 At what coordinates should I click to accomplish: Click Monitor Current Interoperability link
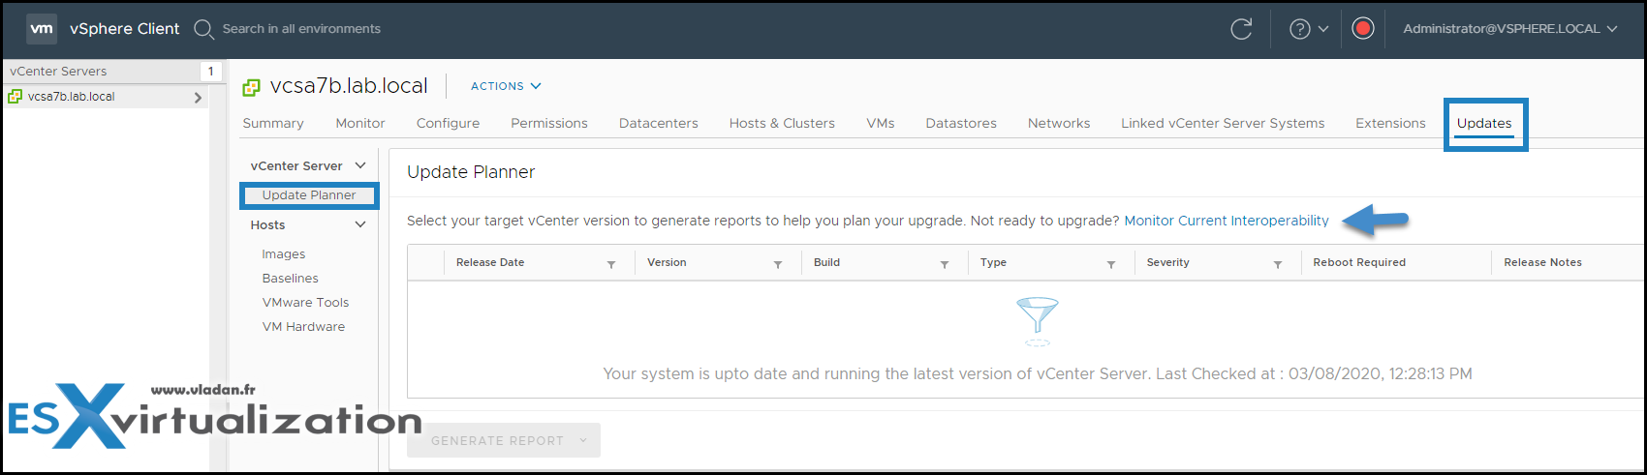pos(1227,221)
